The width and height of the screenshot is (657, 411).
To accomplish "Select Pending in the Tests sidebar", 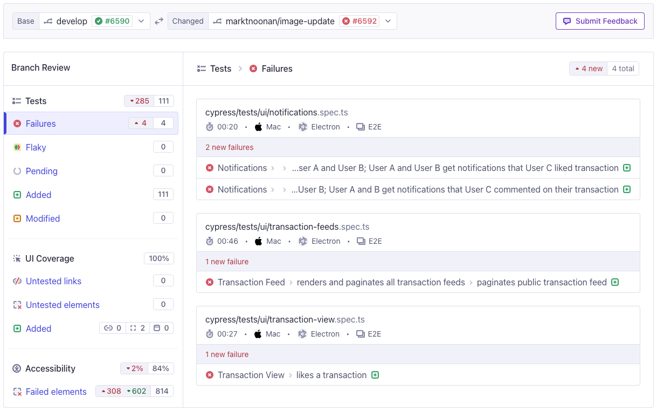I will (x=42, y=171).
